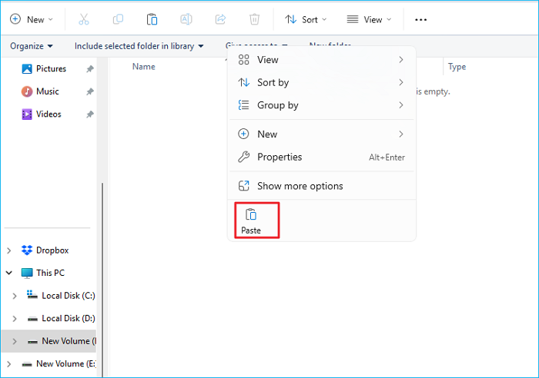Expand the Local Disk (C:) node
The height and width of the screenshot is (378, 539).
15,296
